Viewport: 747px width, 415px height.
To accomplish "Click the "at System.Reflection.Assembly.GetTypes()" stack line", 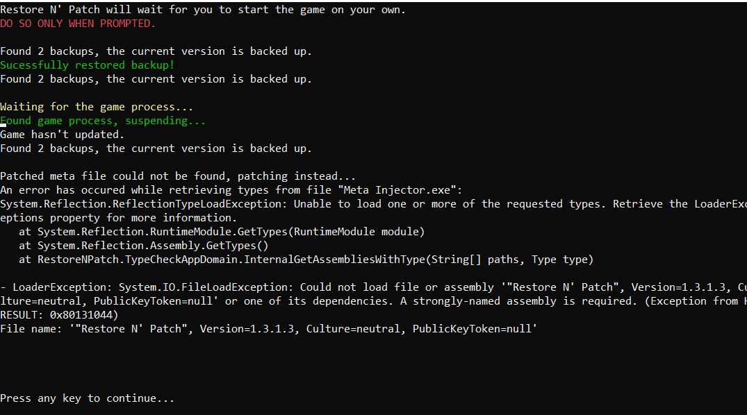I will pyautogui.click(x=143, y=246).
